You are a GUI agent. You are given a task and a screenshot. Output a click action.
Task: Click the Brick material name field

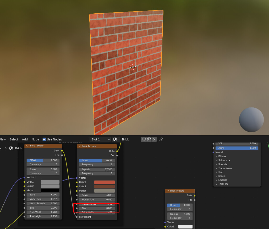(130, 139)
